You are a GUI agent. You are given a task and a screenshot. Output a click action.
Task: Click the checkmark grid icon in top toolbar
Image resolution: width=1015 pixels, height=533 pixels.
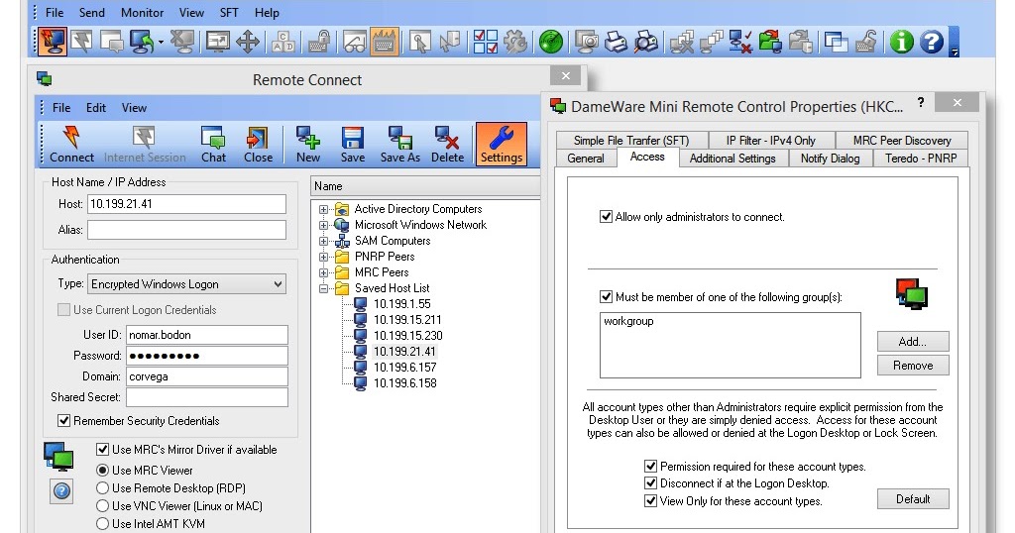(486, 42)
